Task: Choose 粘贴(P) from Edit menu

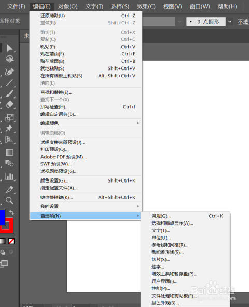Action: click(x=86, y=47)
